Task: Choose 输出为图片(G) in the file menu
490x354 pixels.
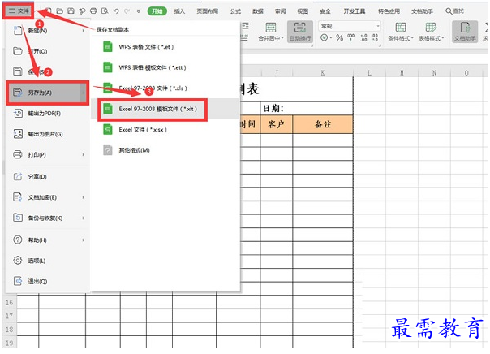Action: (48, 134)
